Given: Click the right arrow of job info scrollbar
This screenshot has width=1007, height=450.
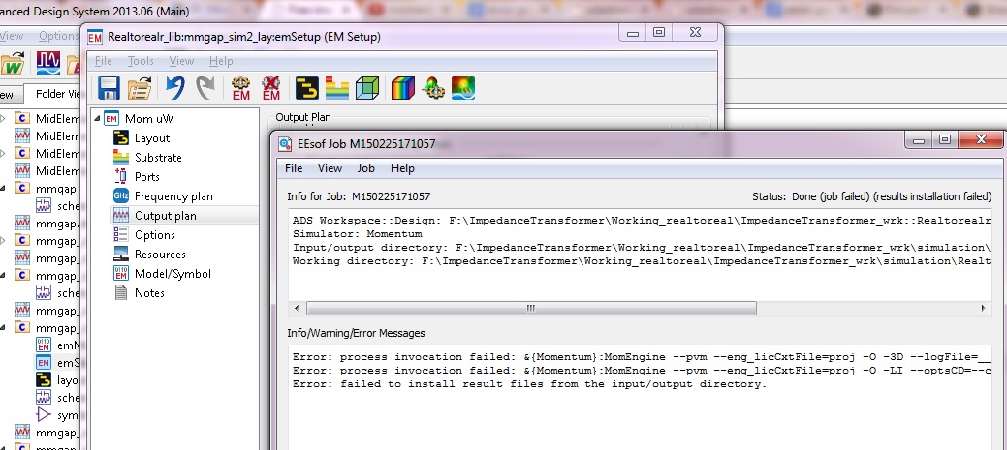Looking at the screenshot, I should [983, 309].
